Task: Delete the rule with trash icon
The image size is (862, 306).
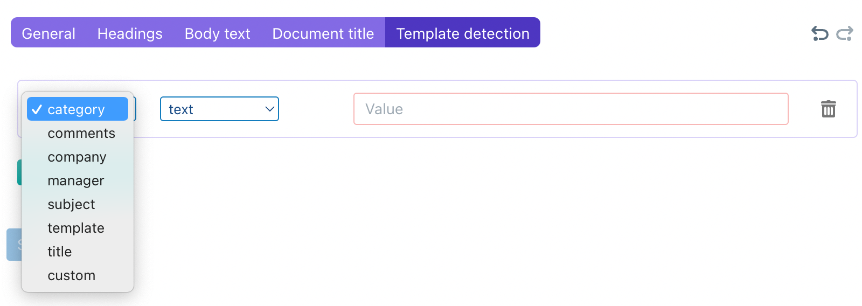Action: [828, 109]
